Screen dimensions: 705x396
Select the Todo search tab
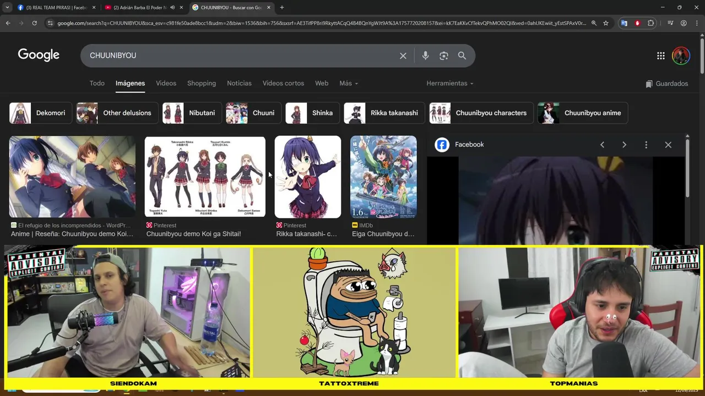97,83
